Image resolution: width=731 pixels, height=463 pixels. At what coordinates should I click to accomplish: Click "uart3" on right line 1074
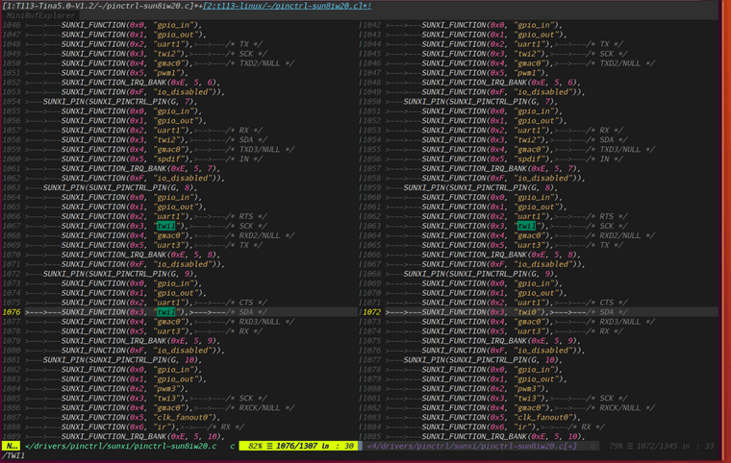pos(529,331)
